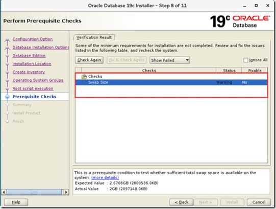Click the Fixable column header

click(x=255, y=71)
